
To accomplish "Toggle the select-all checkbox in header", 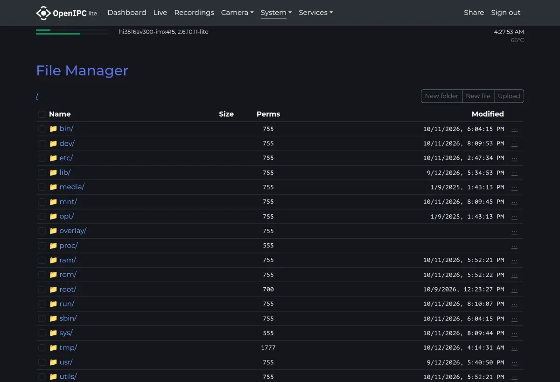I will click(x=42, y=114).
